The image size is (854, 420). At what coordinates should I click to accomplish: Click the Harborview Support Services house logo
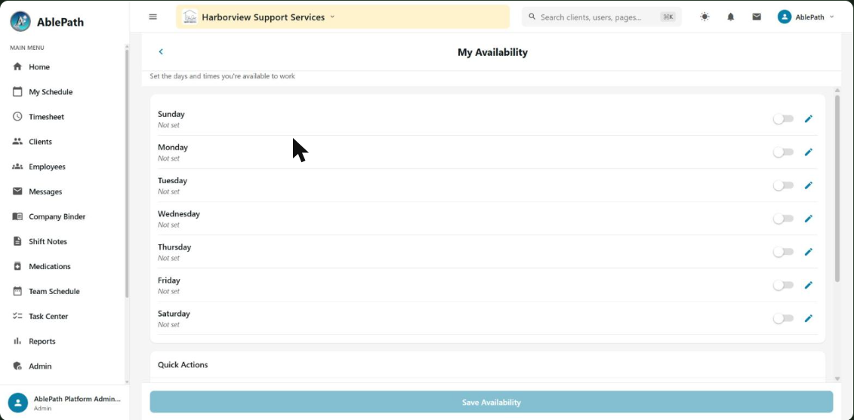[190, 17]
